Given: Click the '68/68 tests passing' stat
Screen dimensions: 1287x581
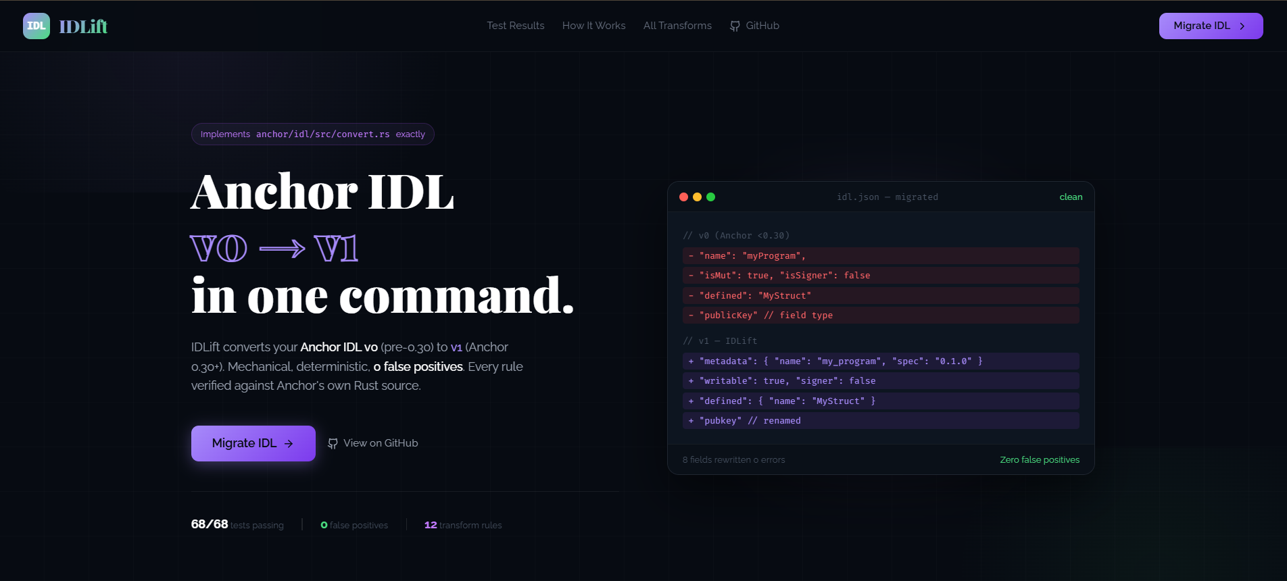Looking at the screenshot, I should click(237, 524).
